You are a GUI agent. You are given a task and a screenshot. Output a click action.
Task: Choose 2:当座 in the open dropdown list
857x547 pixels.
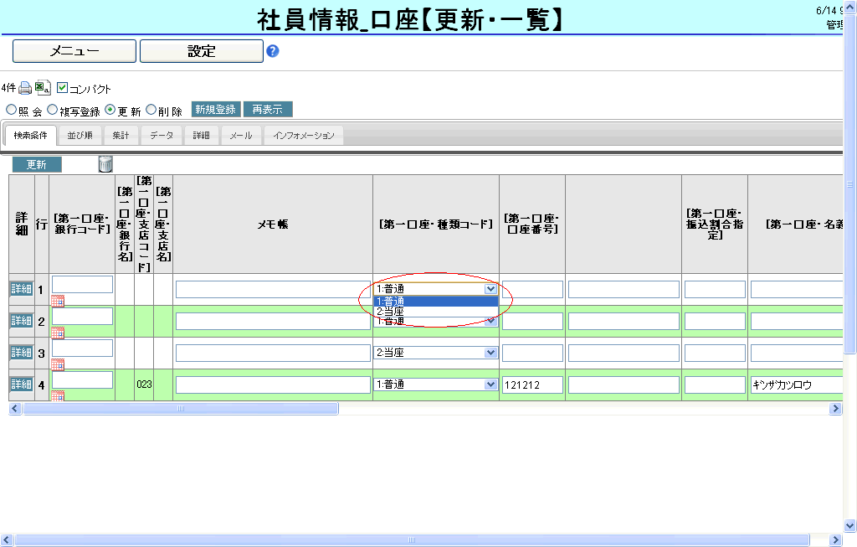435,312
